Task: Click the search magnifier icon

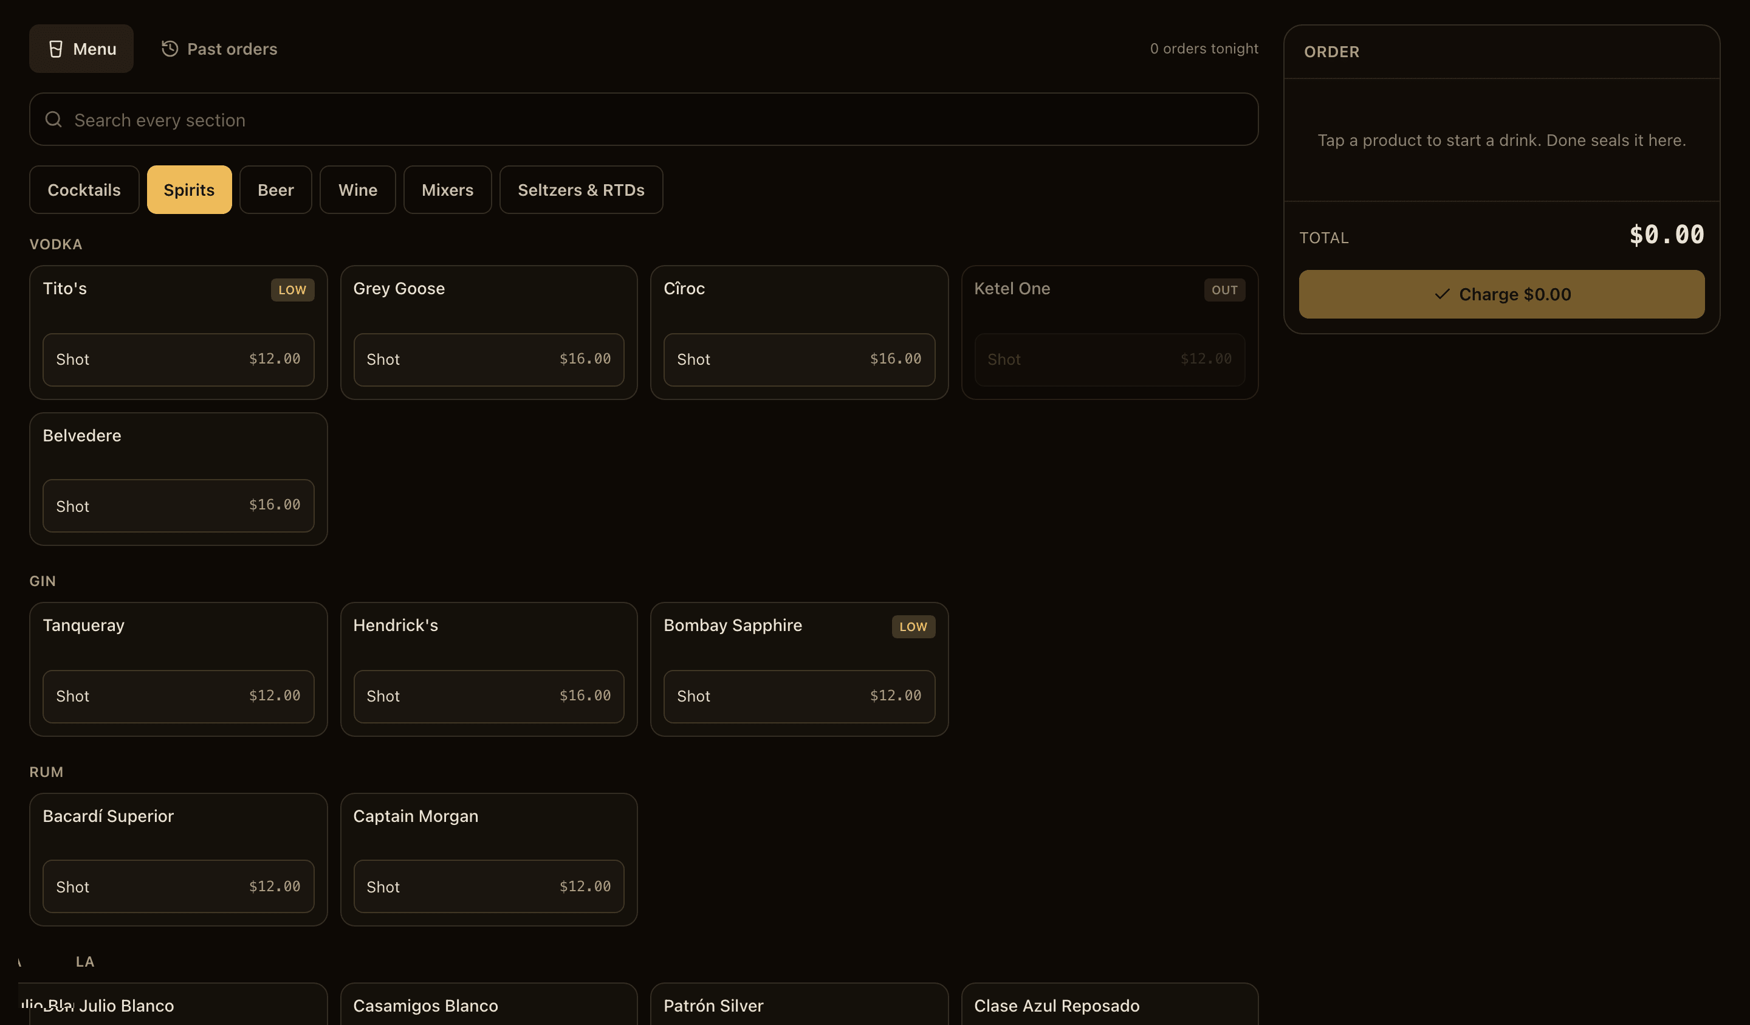Action: coord(53,120)
